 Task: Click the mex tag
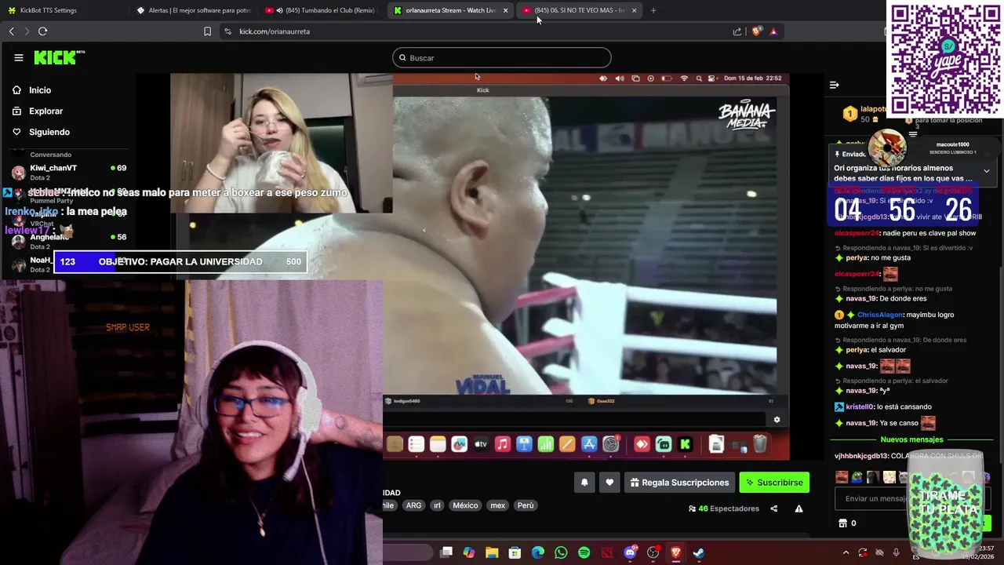pyautogui.click(x=498, y=505)
